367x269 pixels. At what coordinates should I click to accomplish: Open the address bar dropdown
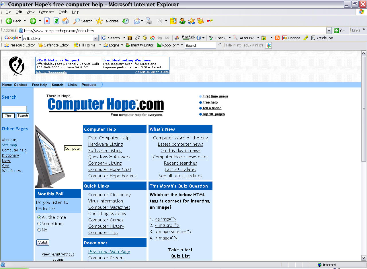tap(329, 31)
